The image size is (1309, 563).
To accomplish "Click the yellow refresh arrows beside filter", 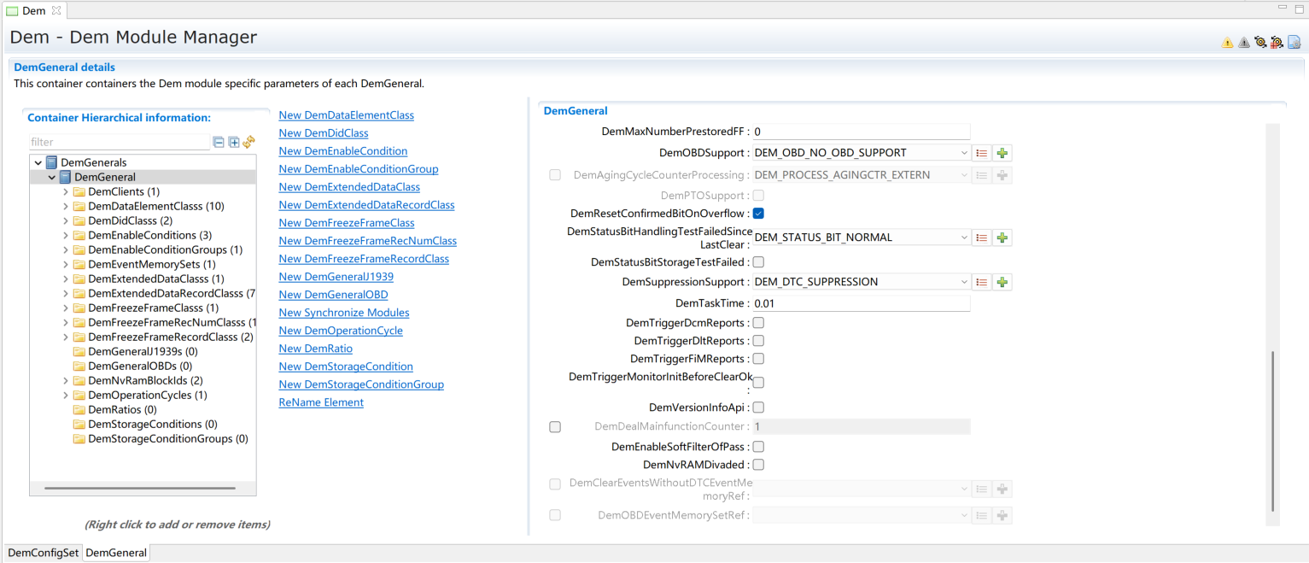I will (248, 143).
